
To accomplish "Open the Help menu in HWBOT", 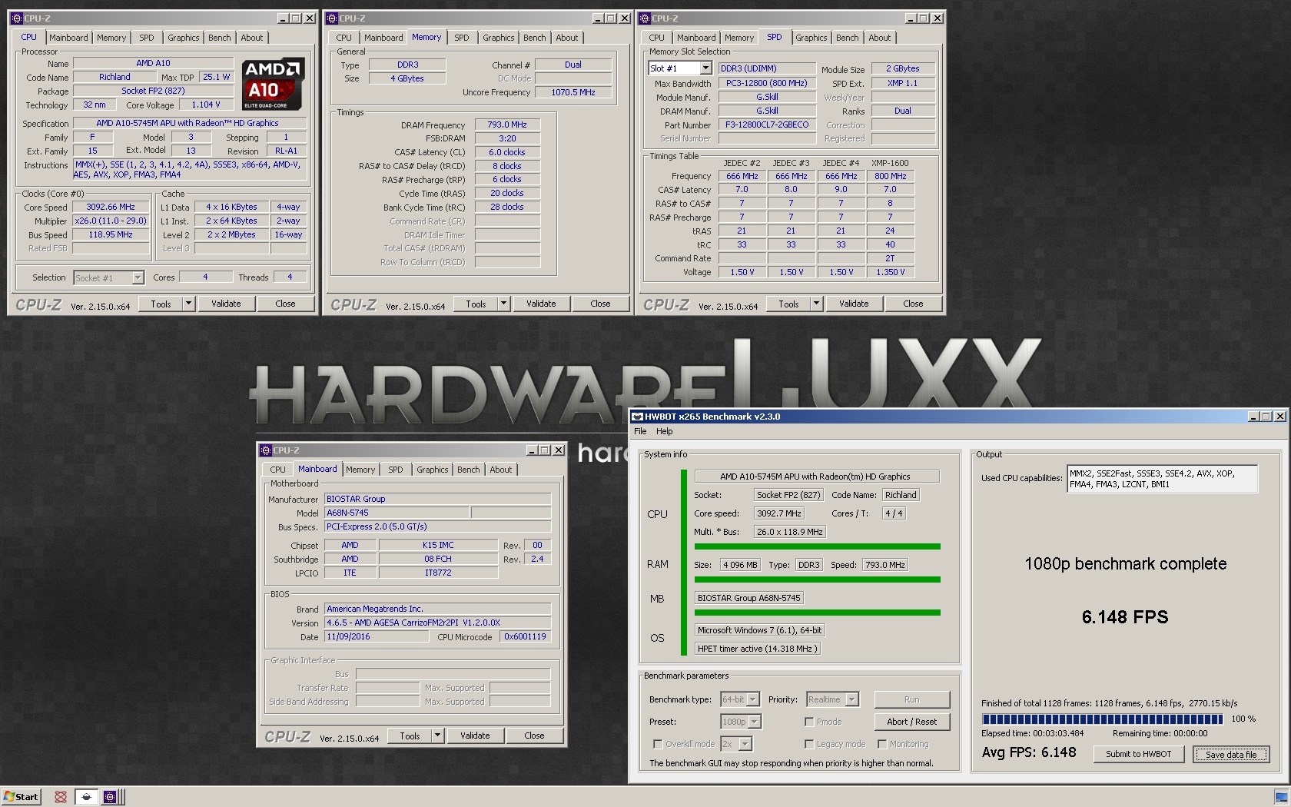I will (665, 431).
